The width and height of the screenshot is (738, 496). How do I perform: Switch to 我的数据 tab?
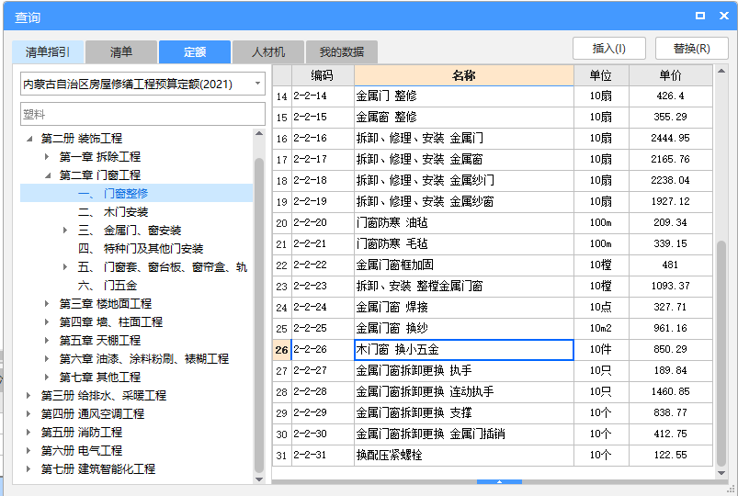coord(342,51)
